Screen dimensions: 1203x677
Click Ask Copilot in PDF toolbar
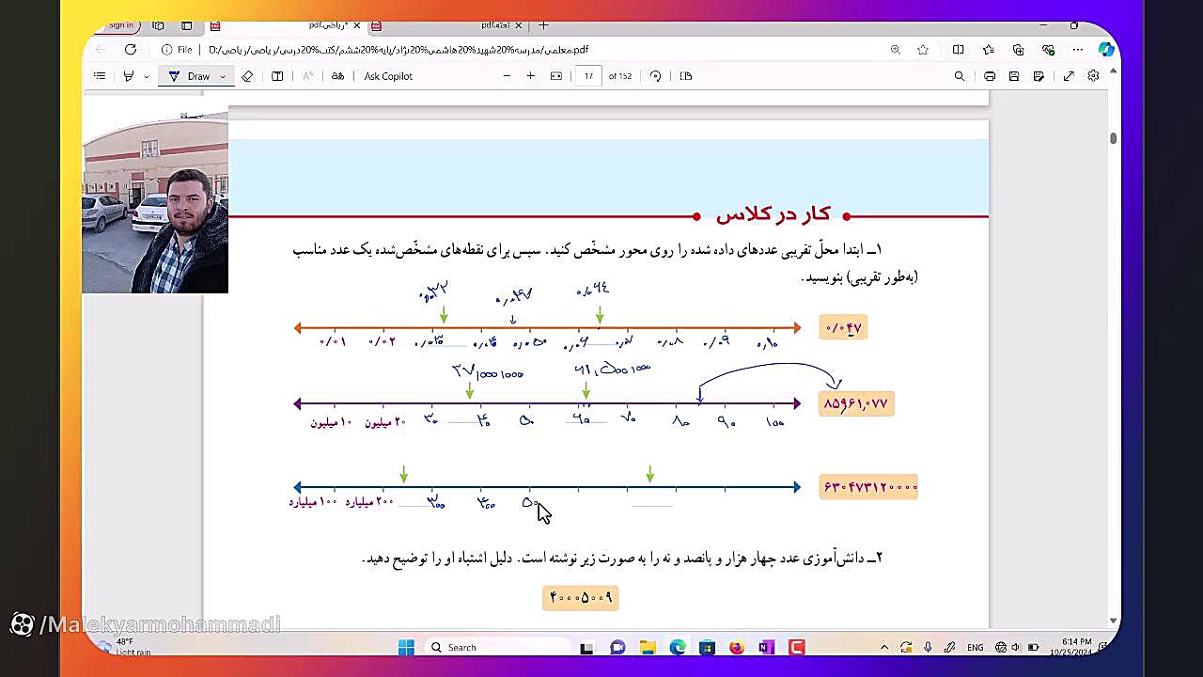tap(388, 76)
